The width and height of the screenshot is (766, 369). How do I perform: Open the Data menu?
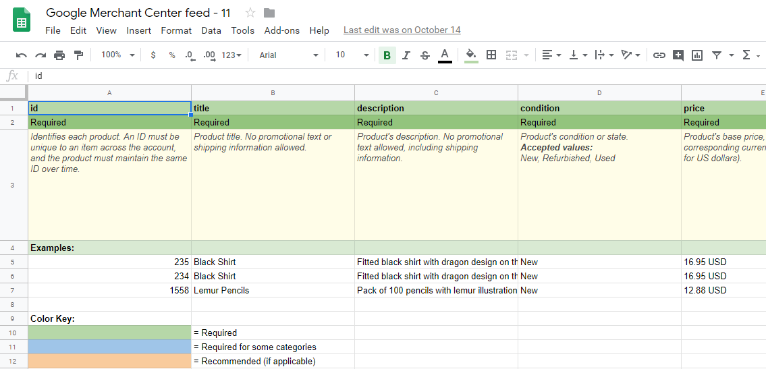point(211,30)
